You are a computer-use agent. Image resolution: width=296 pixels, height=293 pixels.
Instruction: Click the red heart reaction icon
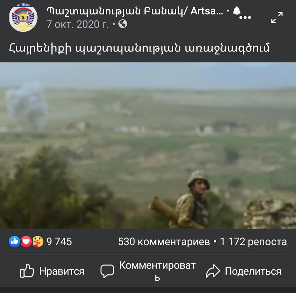pos(26,241)
